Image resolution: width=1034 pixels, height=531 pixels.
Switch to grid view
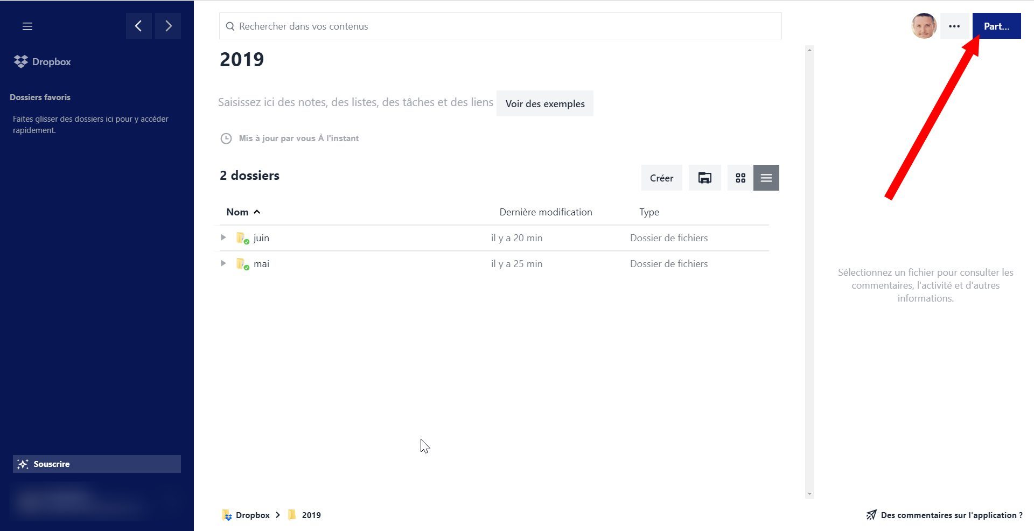[x=740, y=178]
